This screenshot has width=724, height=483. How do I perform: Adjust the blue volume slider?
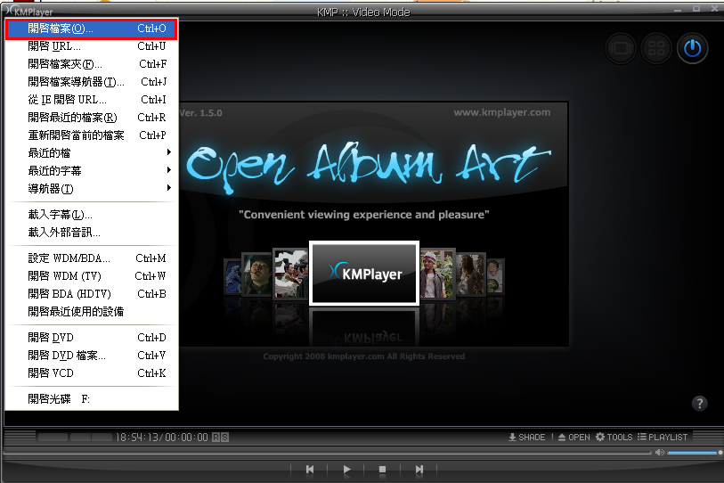click(x=693, y=453)
